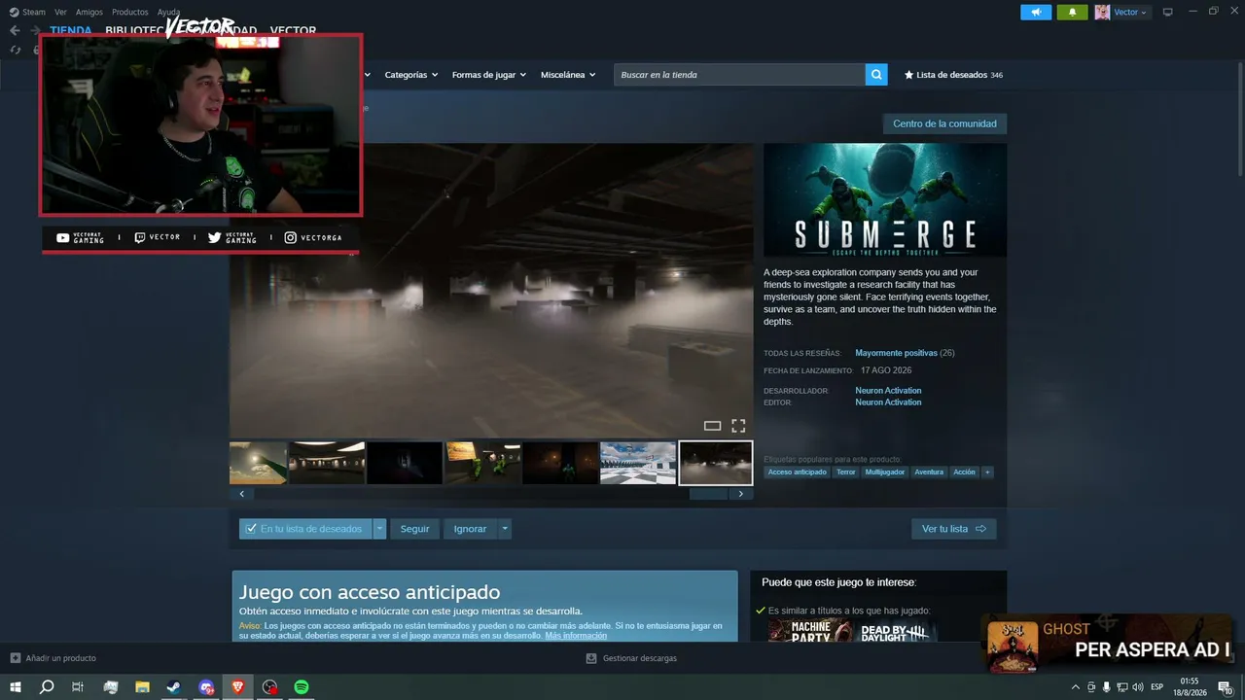
Task: Open the Miscelánea dropdown menu
Action: click(x=568, y=75)
